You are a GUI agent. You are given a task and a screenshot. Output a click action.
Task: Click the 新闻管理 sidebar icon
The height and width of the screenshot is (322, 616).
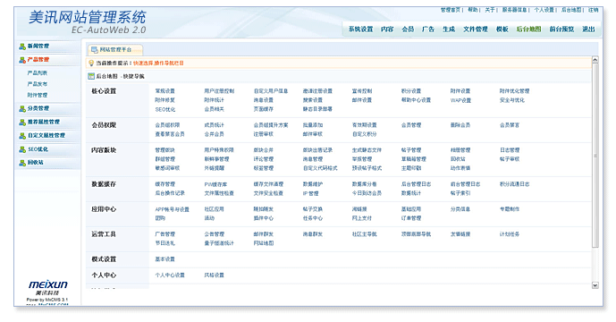coord(22,47)
